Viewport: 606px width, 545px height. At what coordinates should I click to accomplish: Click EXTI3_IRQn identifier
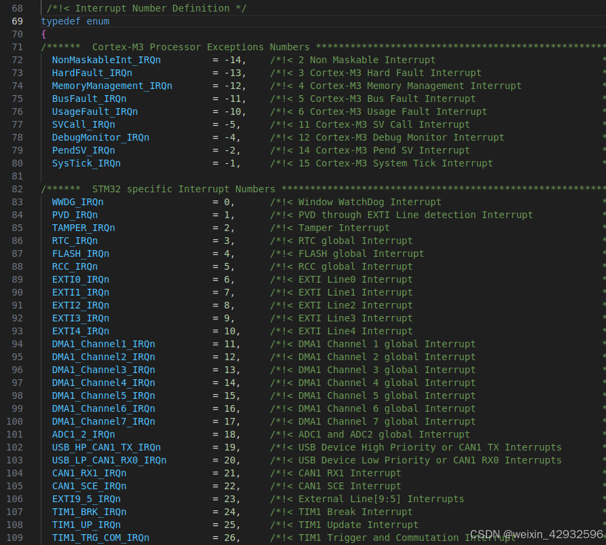point(81,318)
